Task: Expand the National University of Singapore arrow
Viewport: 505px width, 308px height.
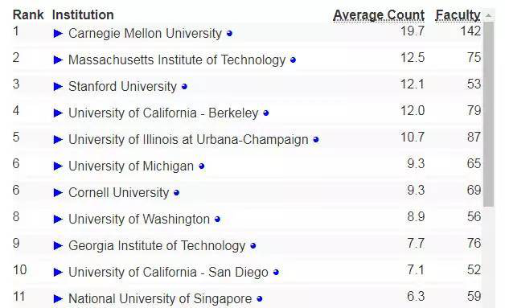Action: pos(58,298)
